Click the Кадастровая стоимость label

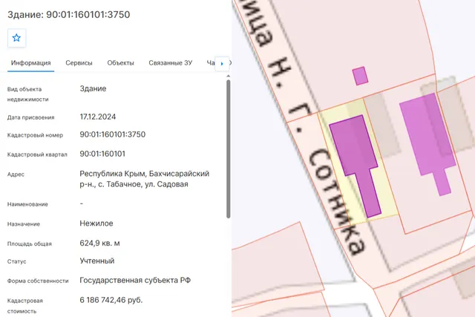[25, 306]
